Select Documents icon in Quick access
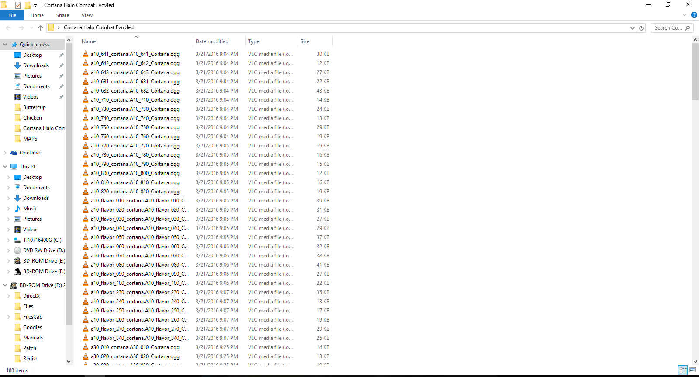 tap(17, 86)
